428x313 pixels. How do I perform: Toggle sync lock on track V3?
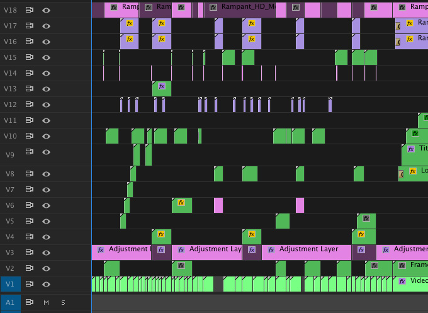coord(29,253)
